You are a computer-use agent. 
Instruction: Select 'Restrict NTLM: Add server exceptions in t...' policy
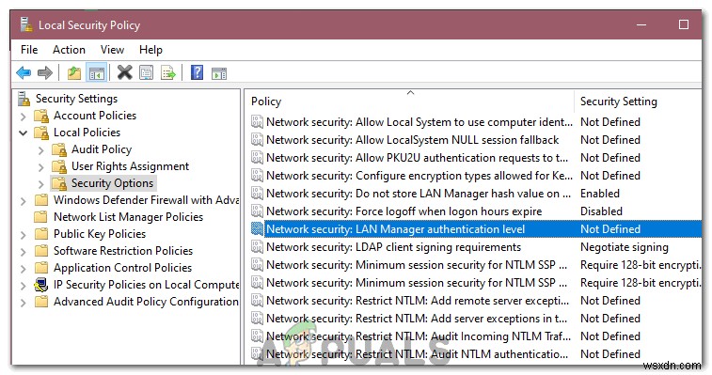[417, 319]
